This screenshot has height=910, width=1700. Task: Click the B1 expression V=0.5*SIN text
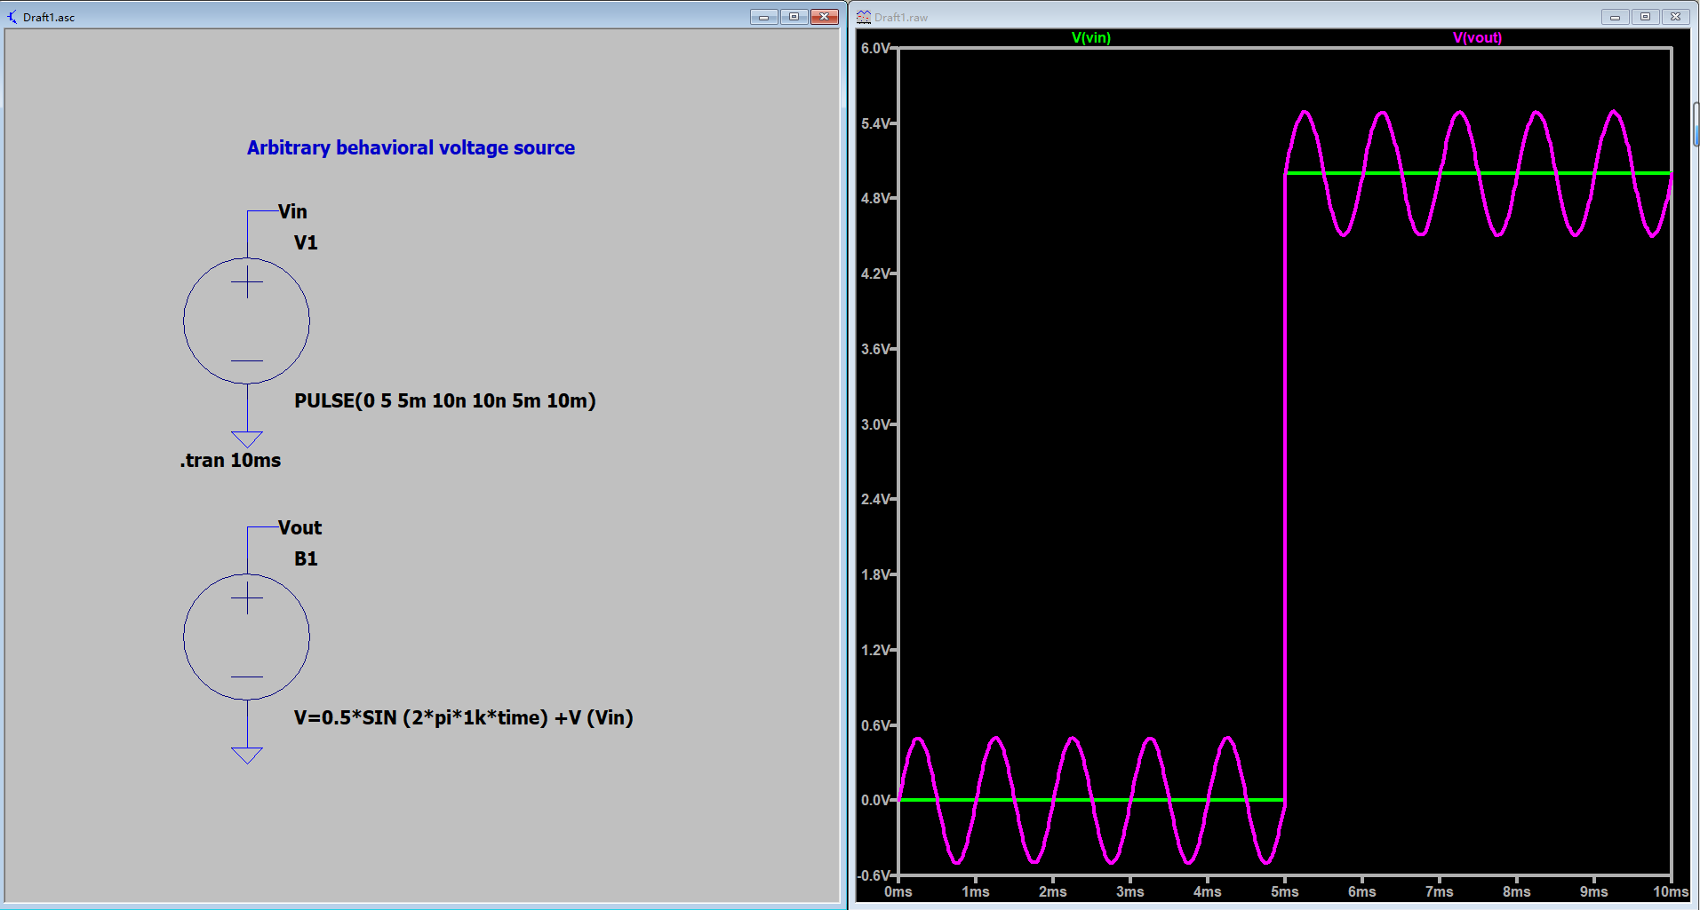[x=463, y=717]
